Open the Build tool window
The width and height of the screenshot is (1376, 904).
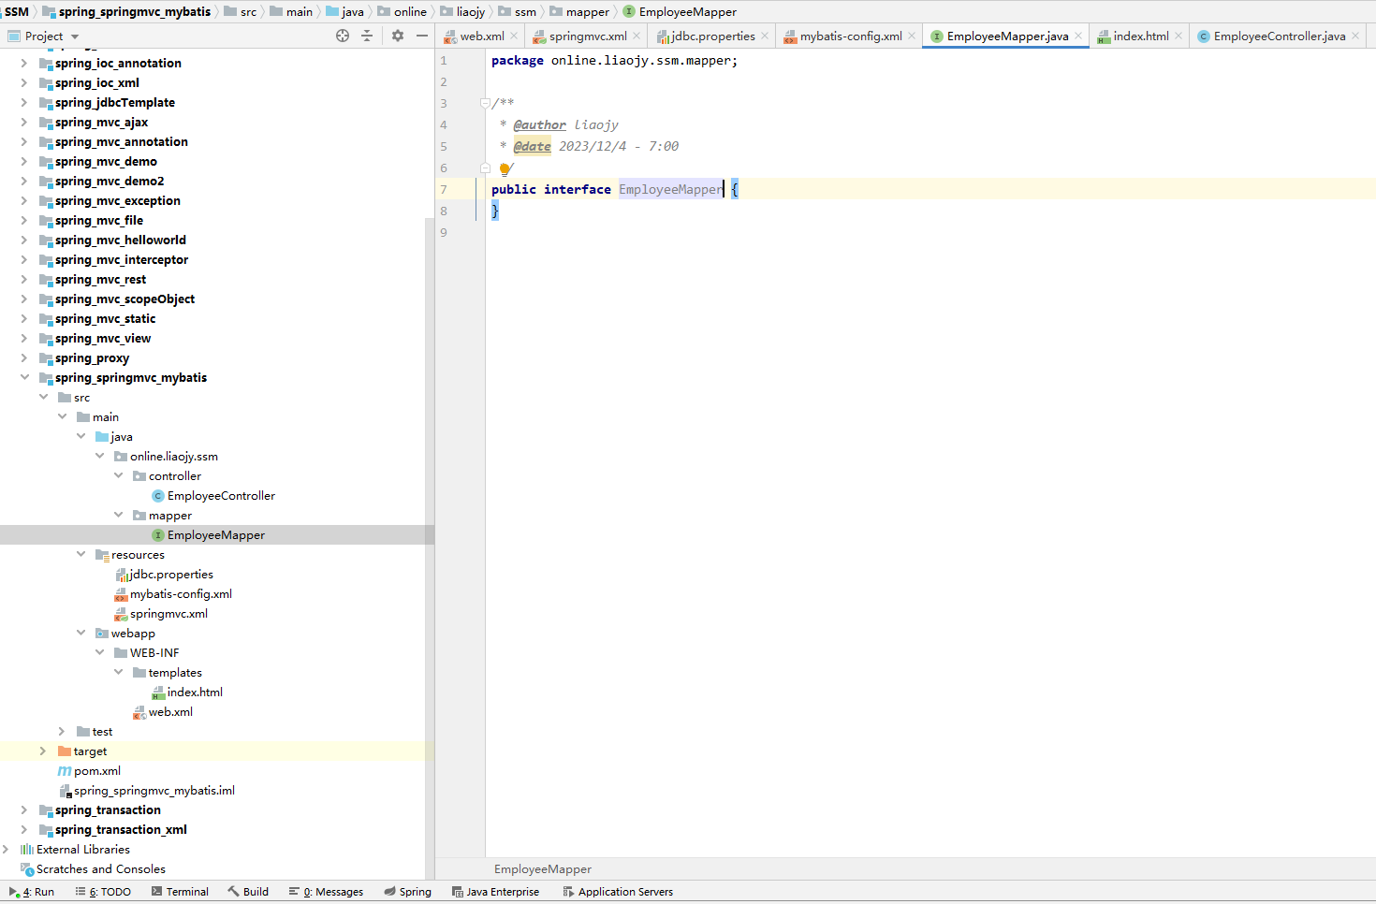(248, 892)
